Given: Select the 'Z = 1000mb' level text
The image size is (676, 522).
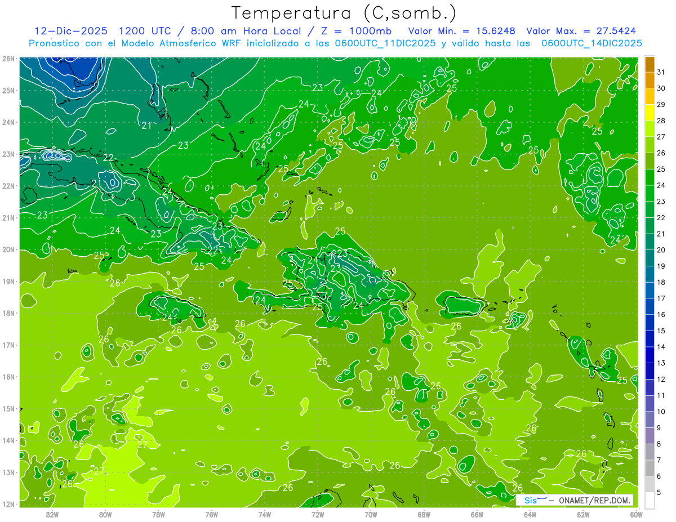Looking at the screenshot, I should (x=358, y=31).
